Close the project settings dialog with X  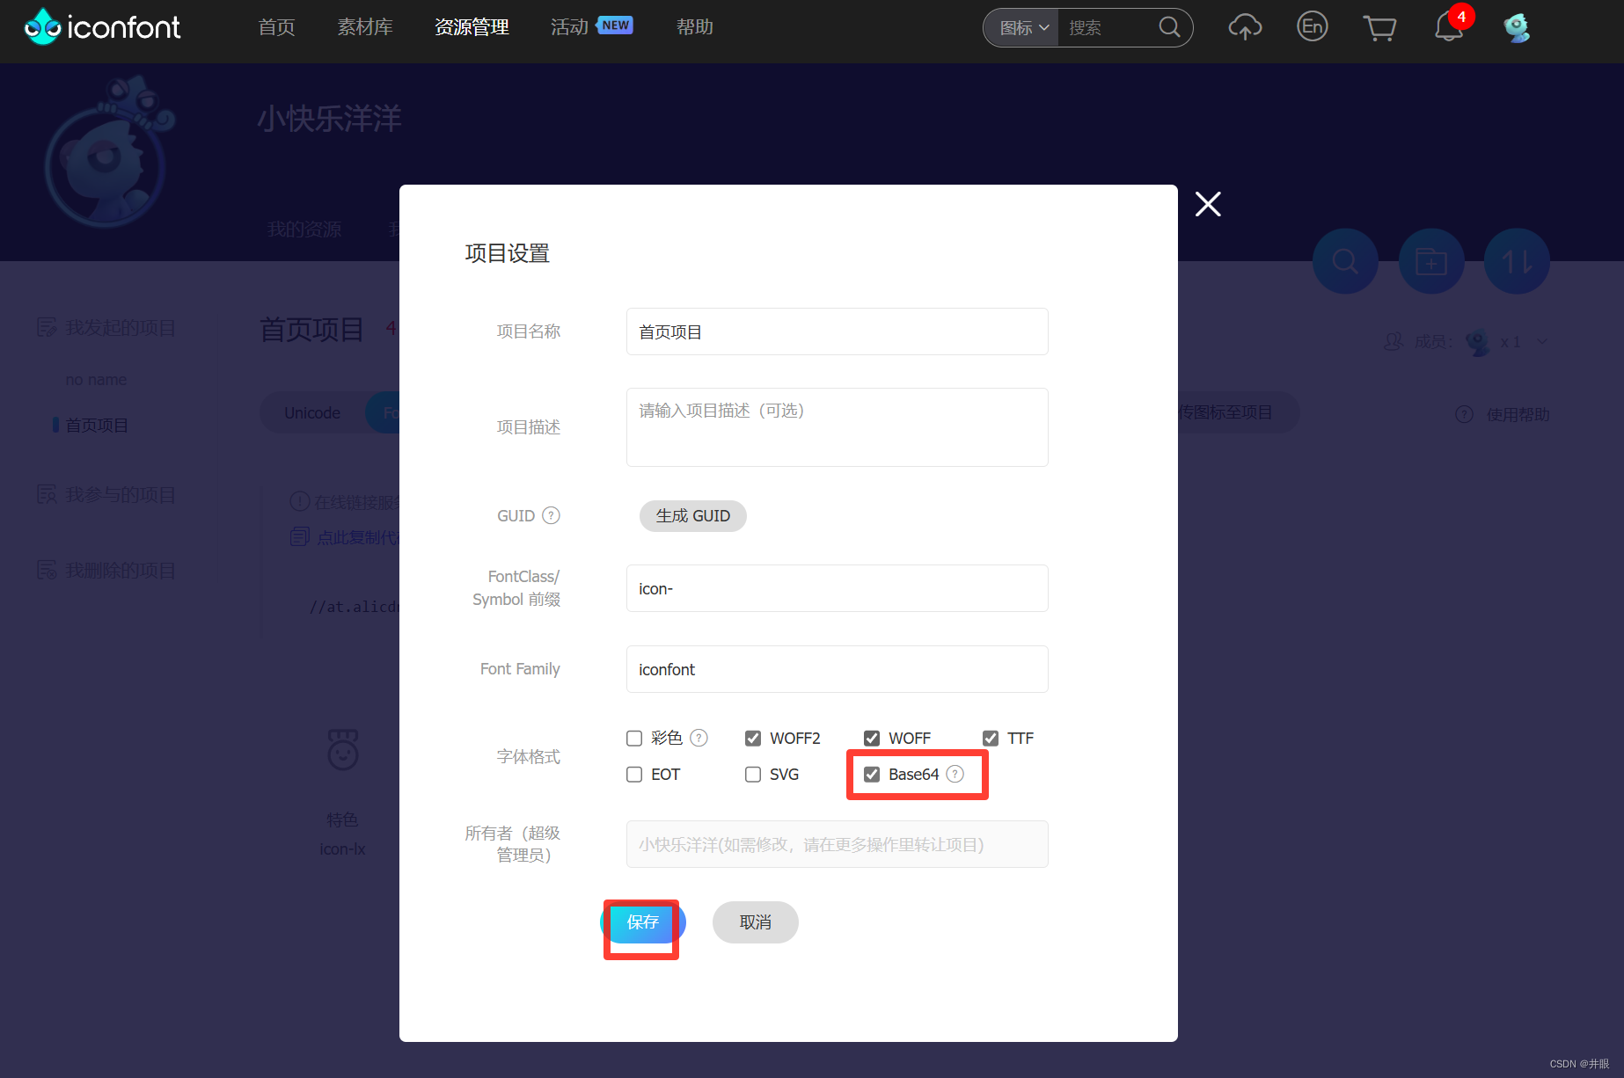point(1208,204)
